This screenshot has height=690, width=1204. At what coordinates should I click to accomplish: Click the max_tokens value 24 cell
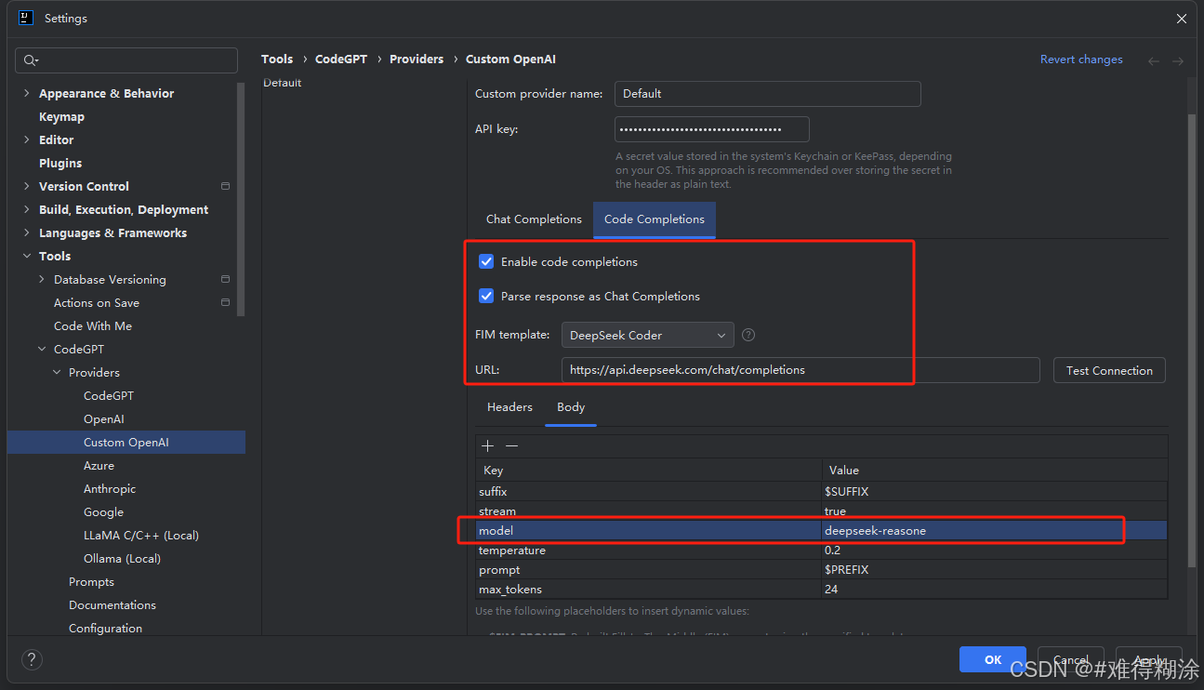[994, 589]
